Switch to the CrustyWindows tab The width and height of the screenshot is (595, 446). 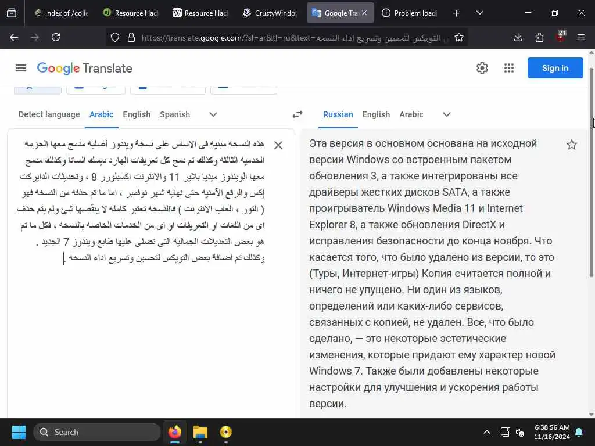pos(271,13)
